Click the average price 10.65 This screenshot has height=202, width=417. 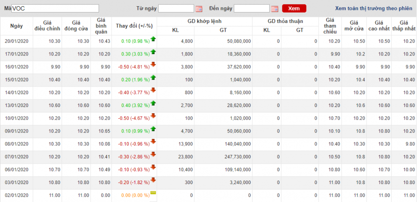tap(105, 131)
